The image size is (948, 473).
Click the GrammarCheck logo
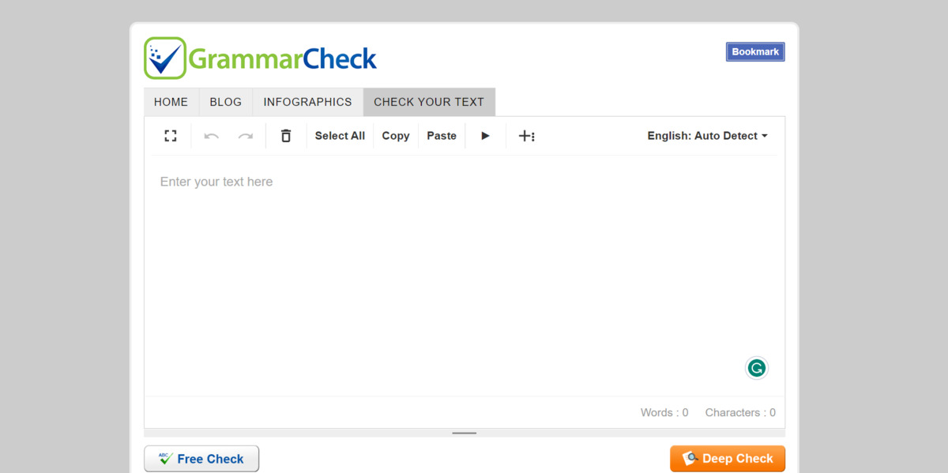[x=261, y=58]
